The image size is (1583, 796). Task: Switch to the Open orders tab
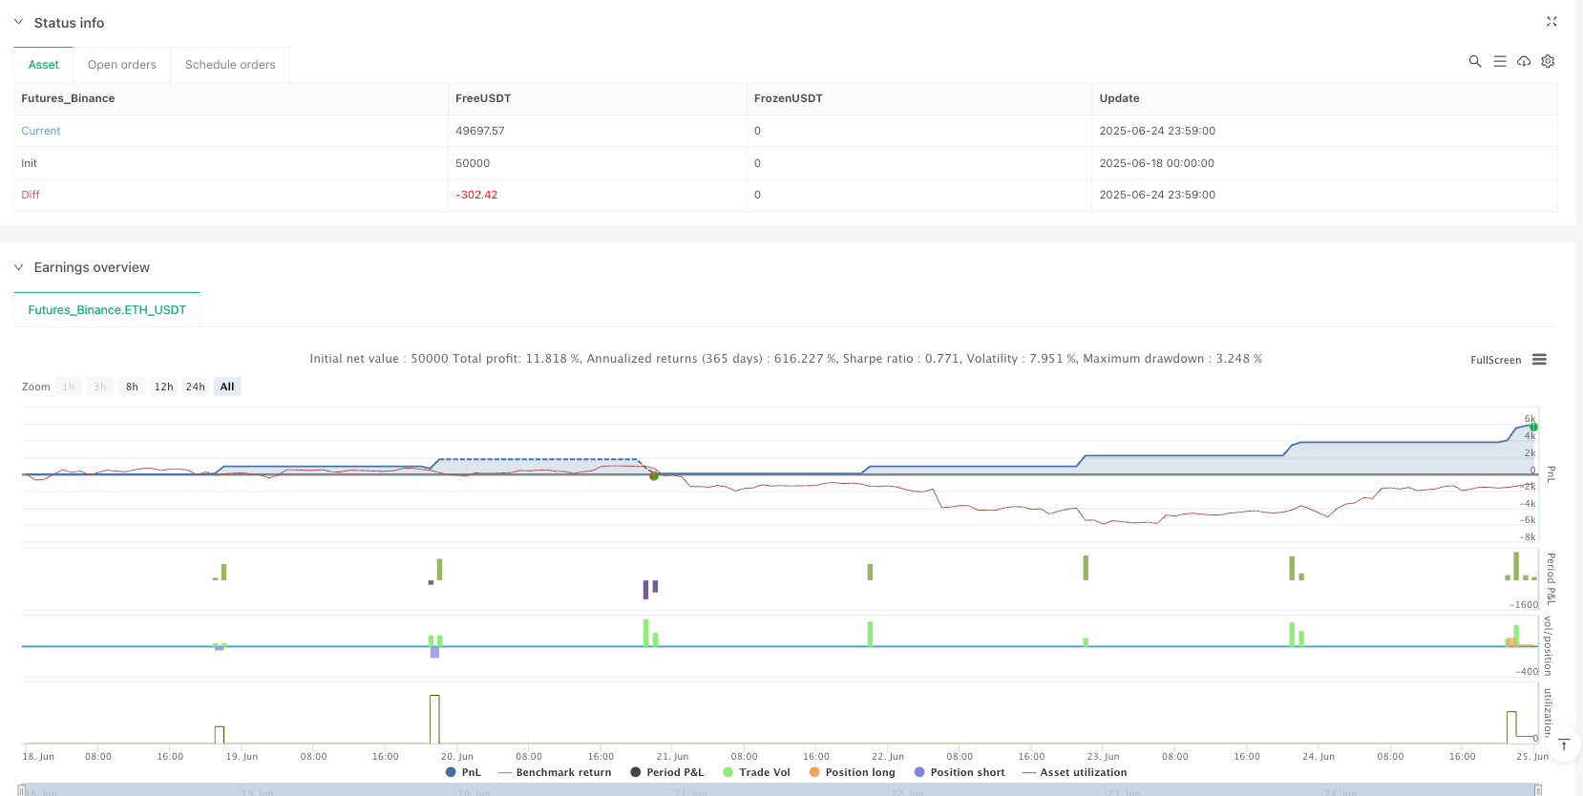[x=121, y=65]
